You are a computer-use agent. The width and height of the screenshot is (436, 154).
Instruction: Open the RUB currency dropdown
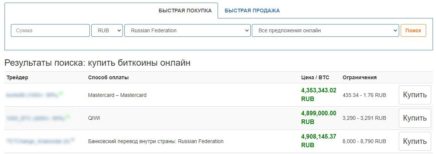pyautogui.click(x=107, y=30)
